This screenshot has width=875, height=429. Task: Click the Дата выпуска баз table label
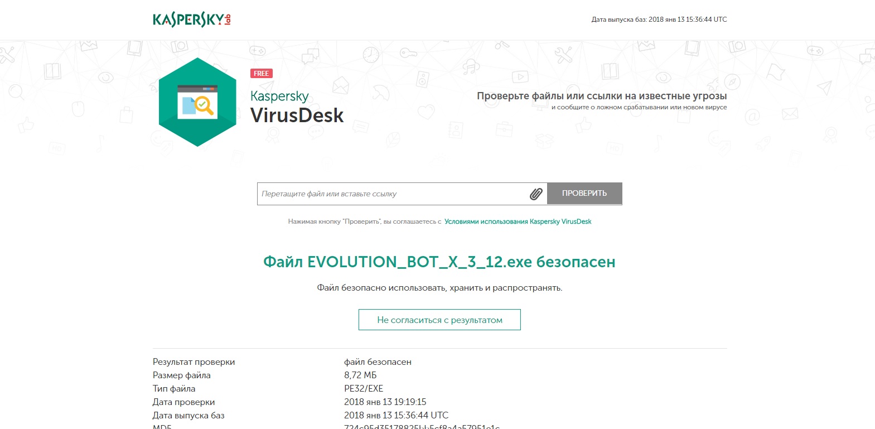(188, 416)
